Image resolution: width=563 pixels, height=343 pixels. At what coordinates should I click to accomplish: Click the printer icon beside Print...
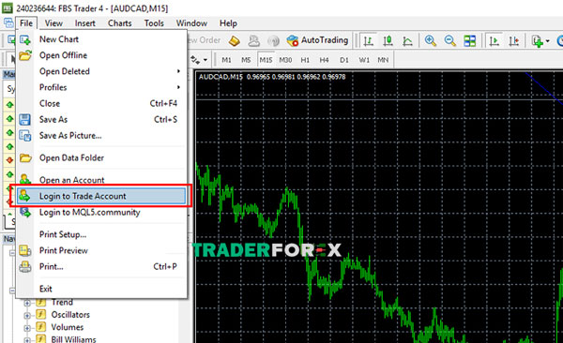(24, 266)
